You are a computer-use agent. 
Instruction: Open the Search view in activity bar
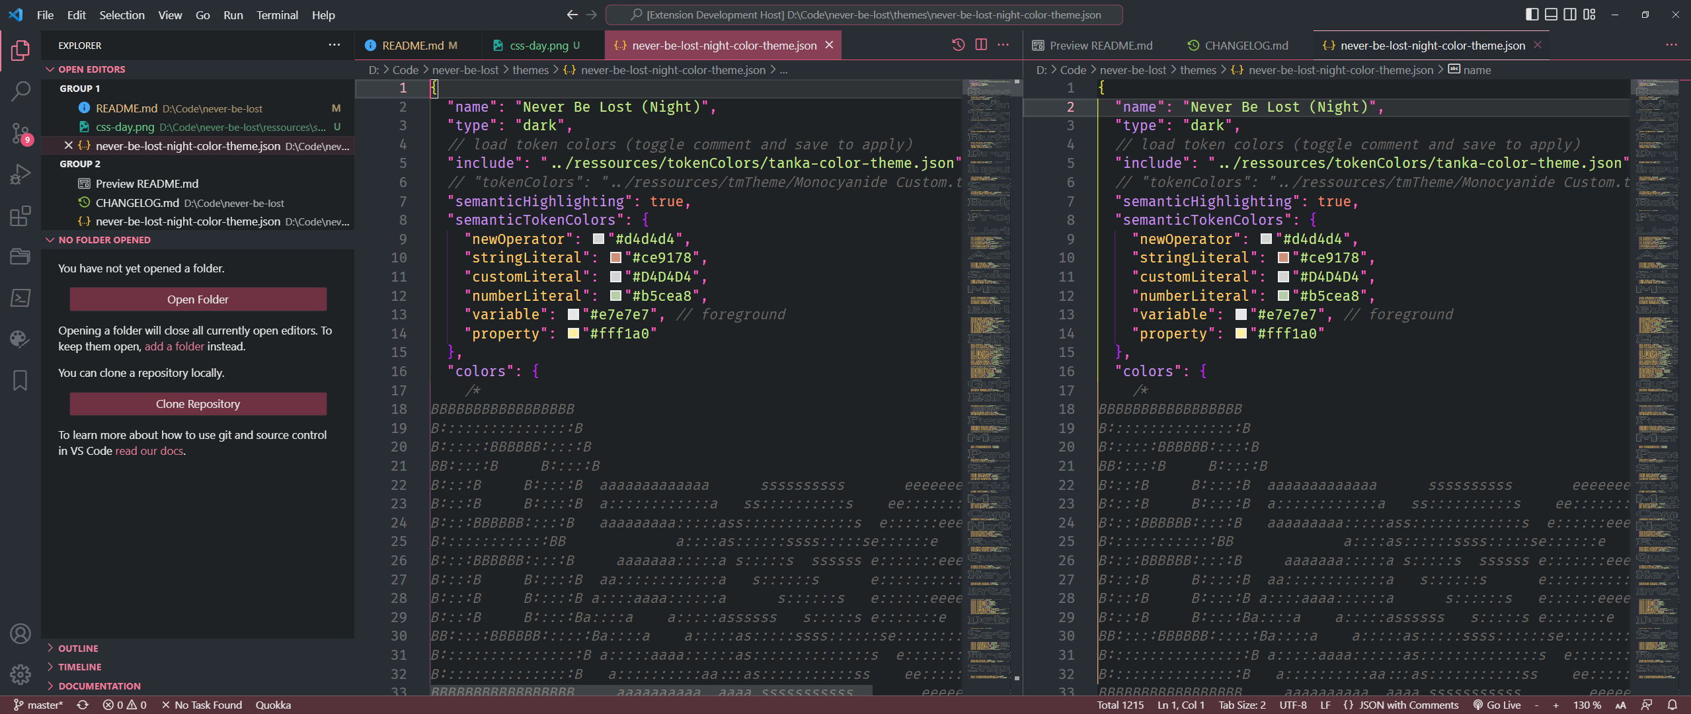pos(20,91)
